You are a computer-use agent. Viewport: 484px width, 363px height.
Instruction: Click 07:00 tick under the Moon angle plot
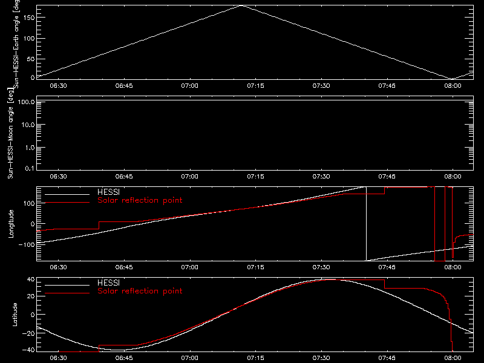[x=189, y=176]
